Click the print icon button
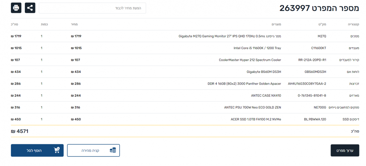Viewport: 366px width, 166px height. point(16,8)
